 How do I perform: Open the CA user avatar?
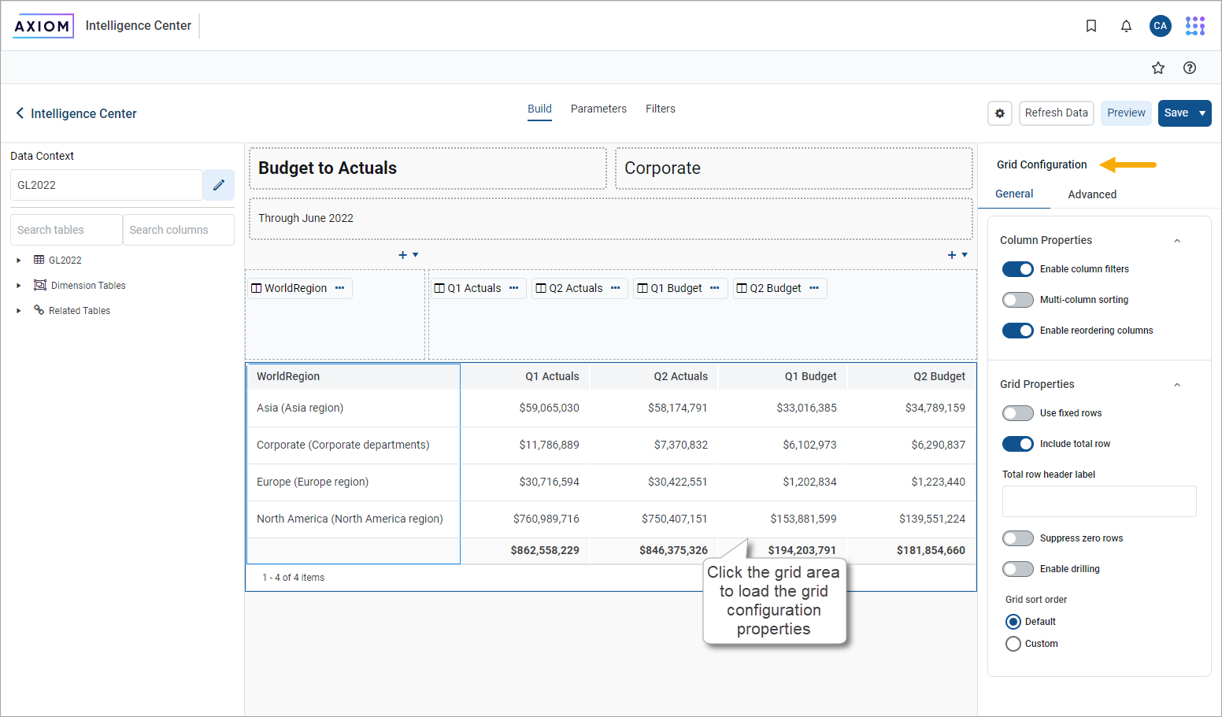pos(1161,25)
